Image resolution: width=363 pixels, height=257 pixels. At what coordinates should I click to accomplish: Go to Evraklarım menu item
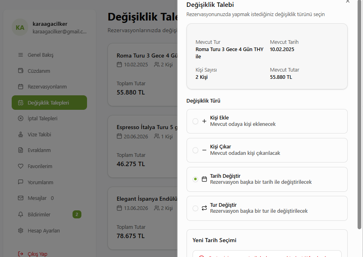pos(39,150)
